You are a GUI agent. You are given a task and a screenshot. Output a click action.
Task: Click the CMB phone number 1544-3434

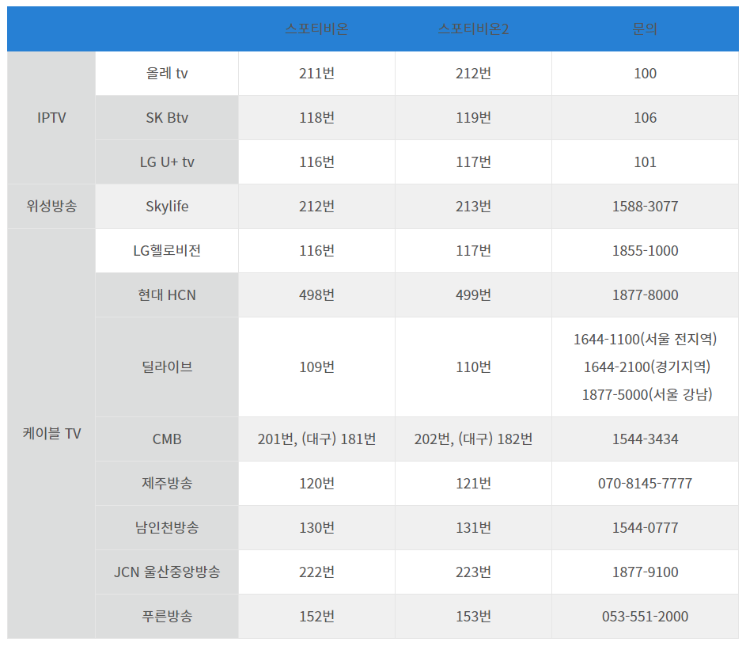tap(645, 439)
